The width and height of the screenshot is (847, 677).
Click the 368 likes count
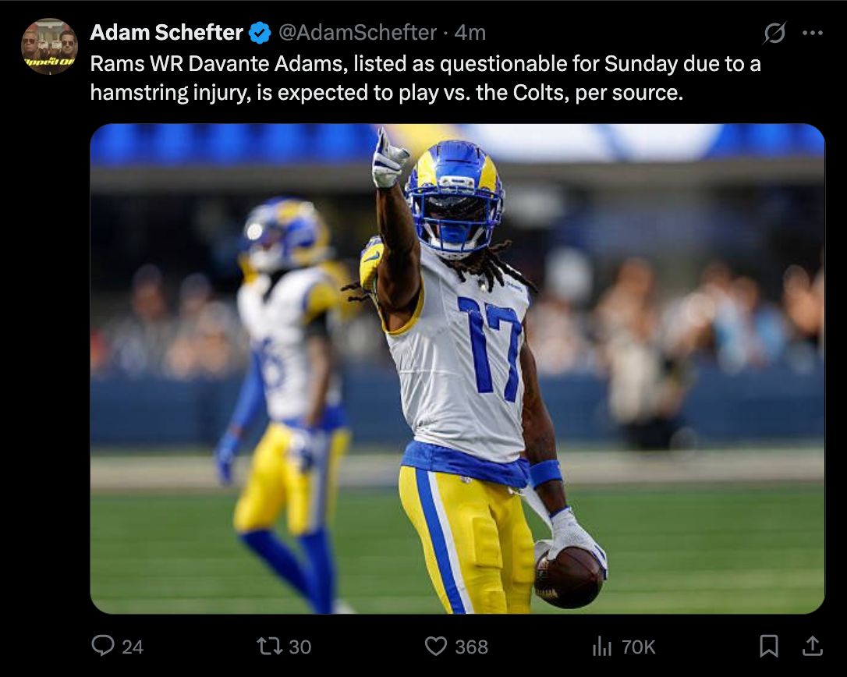pos(472,647)
